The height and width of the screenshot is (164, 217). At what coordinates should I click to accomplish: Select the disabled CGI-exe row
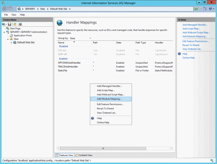pos(115,51)
